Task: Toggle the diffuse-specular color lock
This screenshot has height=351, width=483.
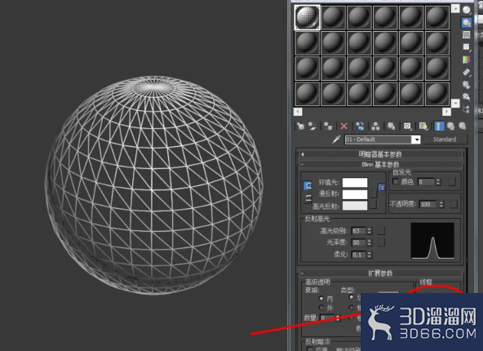Action: pyautogui.click(x=308, y=198)
